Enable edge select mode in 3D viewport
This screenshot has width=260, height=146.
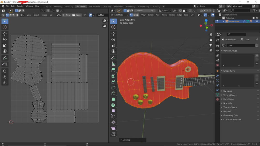(134, 15)
